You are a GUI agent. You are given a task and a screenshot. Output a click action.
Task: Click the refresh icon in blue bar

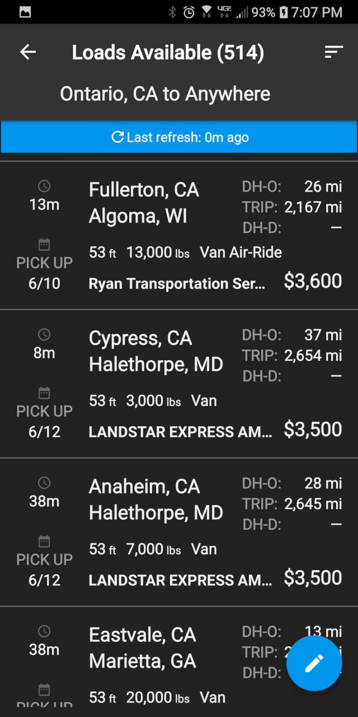pyautogui.click(x=117, y=137)
